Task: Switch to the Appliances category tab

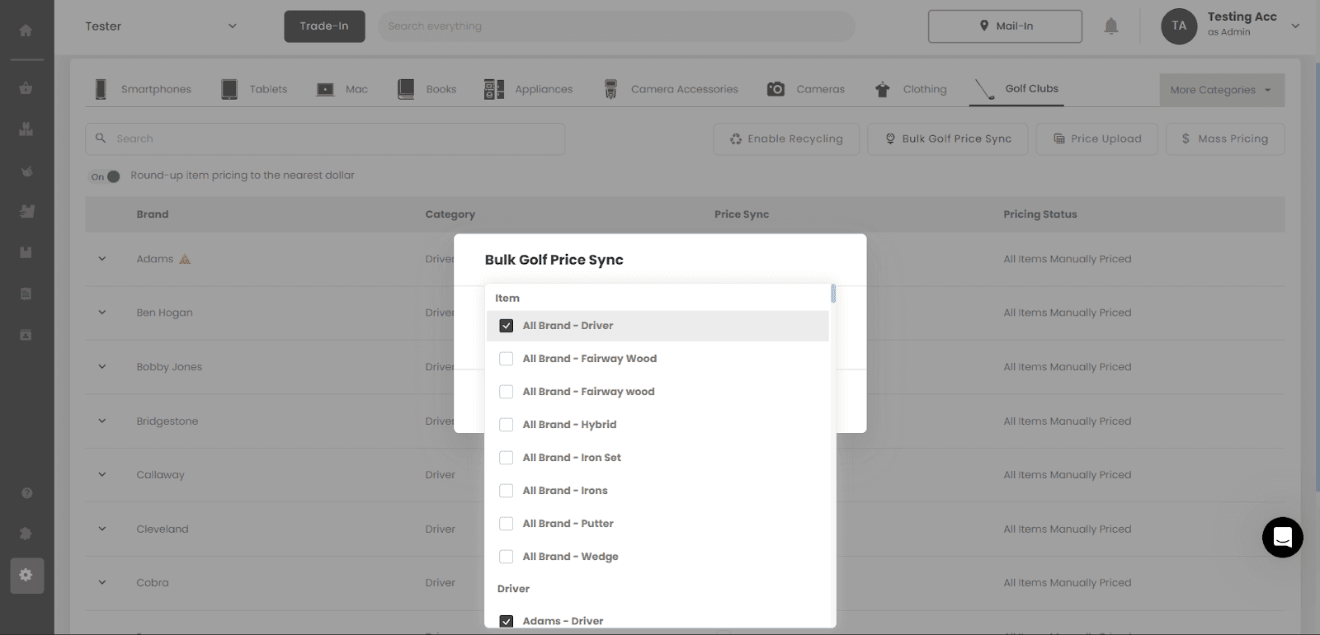Action: [x=528, y=89]
